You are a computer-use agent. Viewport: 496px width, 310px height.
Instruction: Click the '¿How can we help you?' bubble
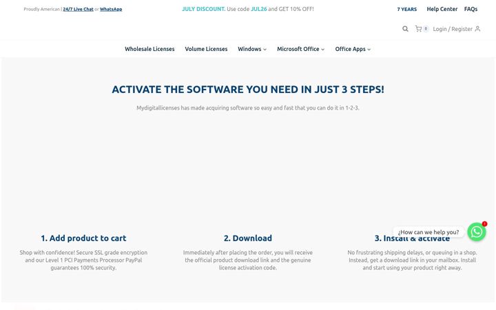coord(428,232)
